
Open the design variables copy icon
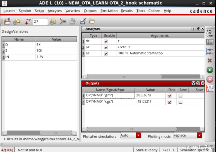[53, 21]
